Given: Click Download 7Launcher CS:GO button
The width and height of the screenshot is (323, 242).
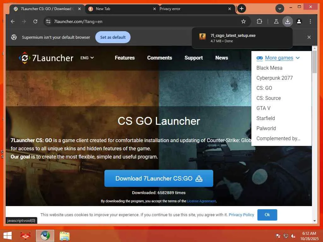Looking at the screenshot, I should pos(159,178).
